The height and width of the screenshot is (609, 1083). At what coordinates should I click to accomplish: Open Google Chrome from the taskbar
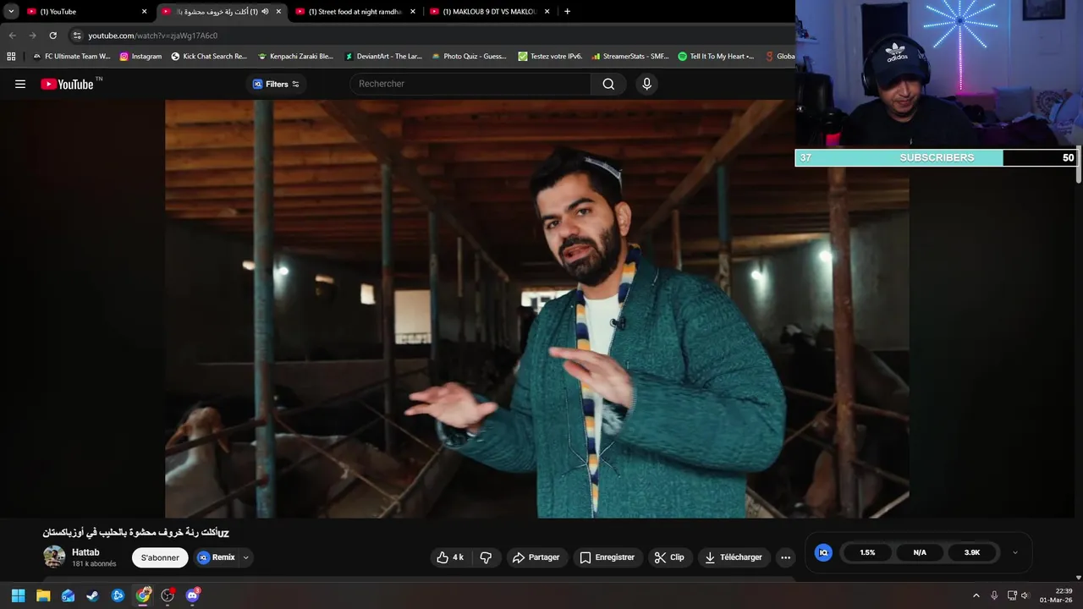click(143, 595)
